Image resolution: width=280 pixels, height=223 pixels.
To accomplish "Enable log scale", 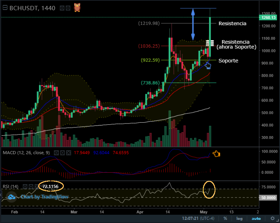I will [x=239, y=218].
